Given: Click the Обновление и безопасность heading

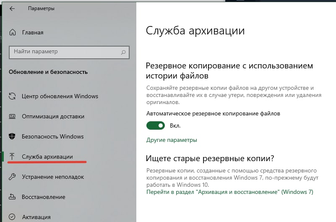Looking at the screenshot, I should click(x=48, y=72).
